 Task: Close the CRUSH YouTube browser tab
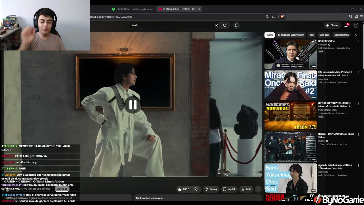coord(199,9)
